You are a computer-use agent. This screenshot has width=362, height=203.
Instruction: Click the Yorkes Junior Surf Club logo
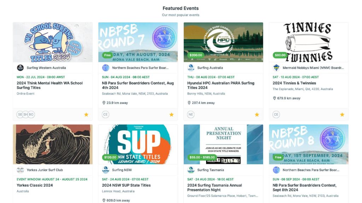tap(20, 170)
